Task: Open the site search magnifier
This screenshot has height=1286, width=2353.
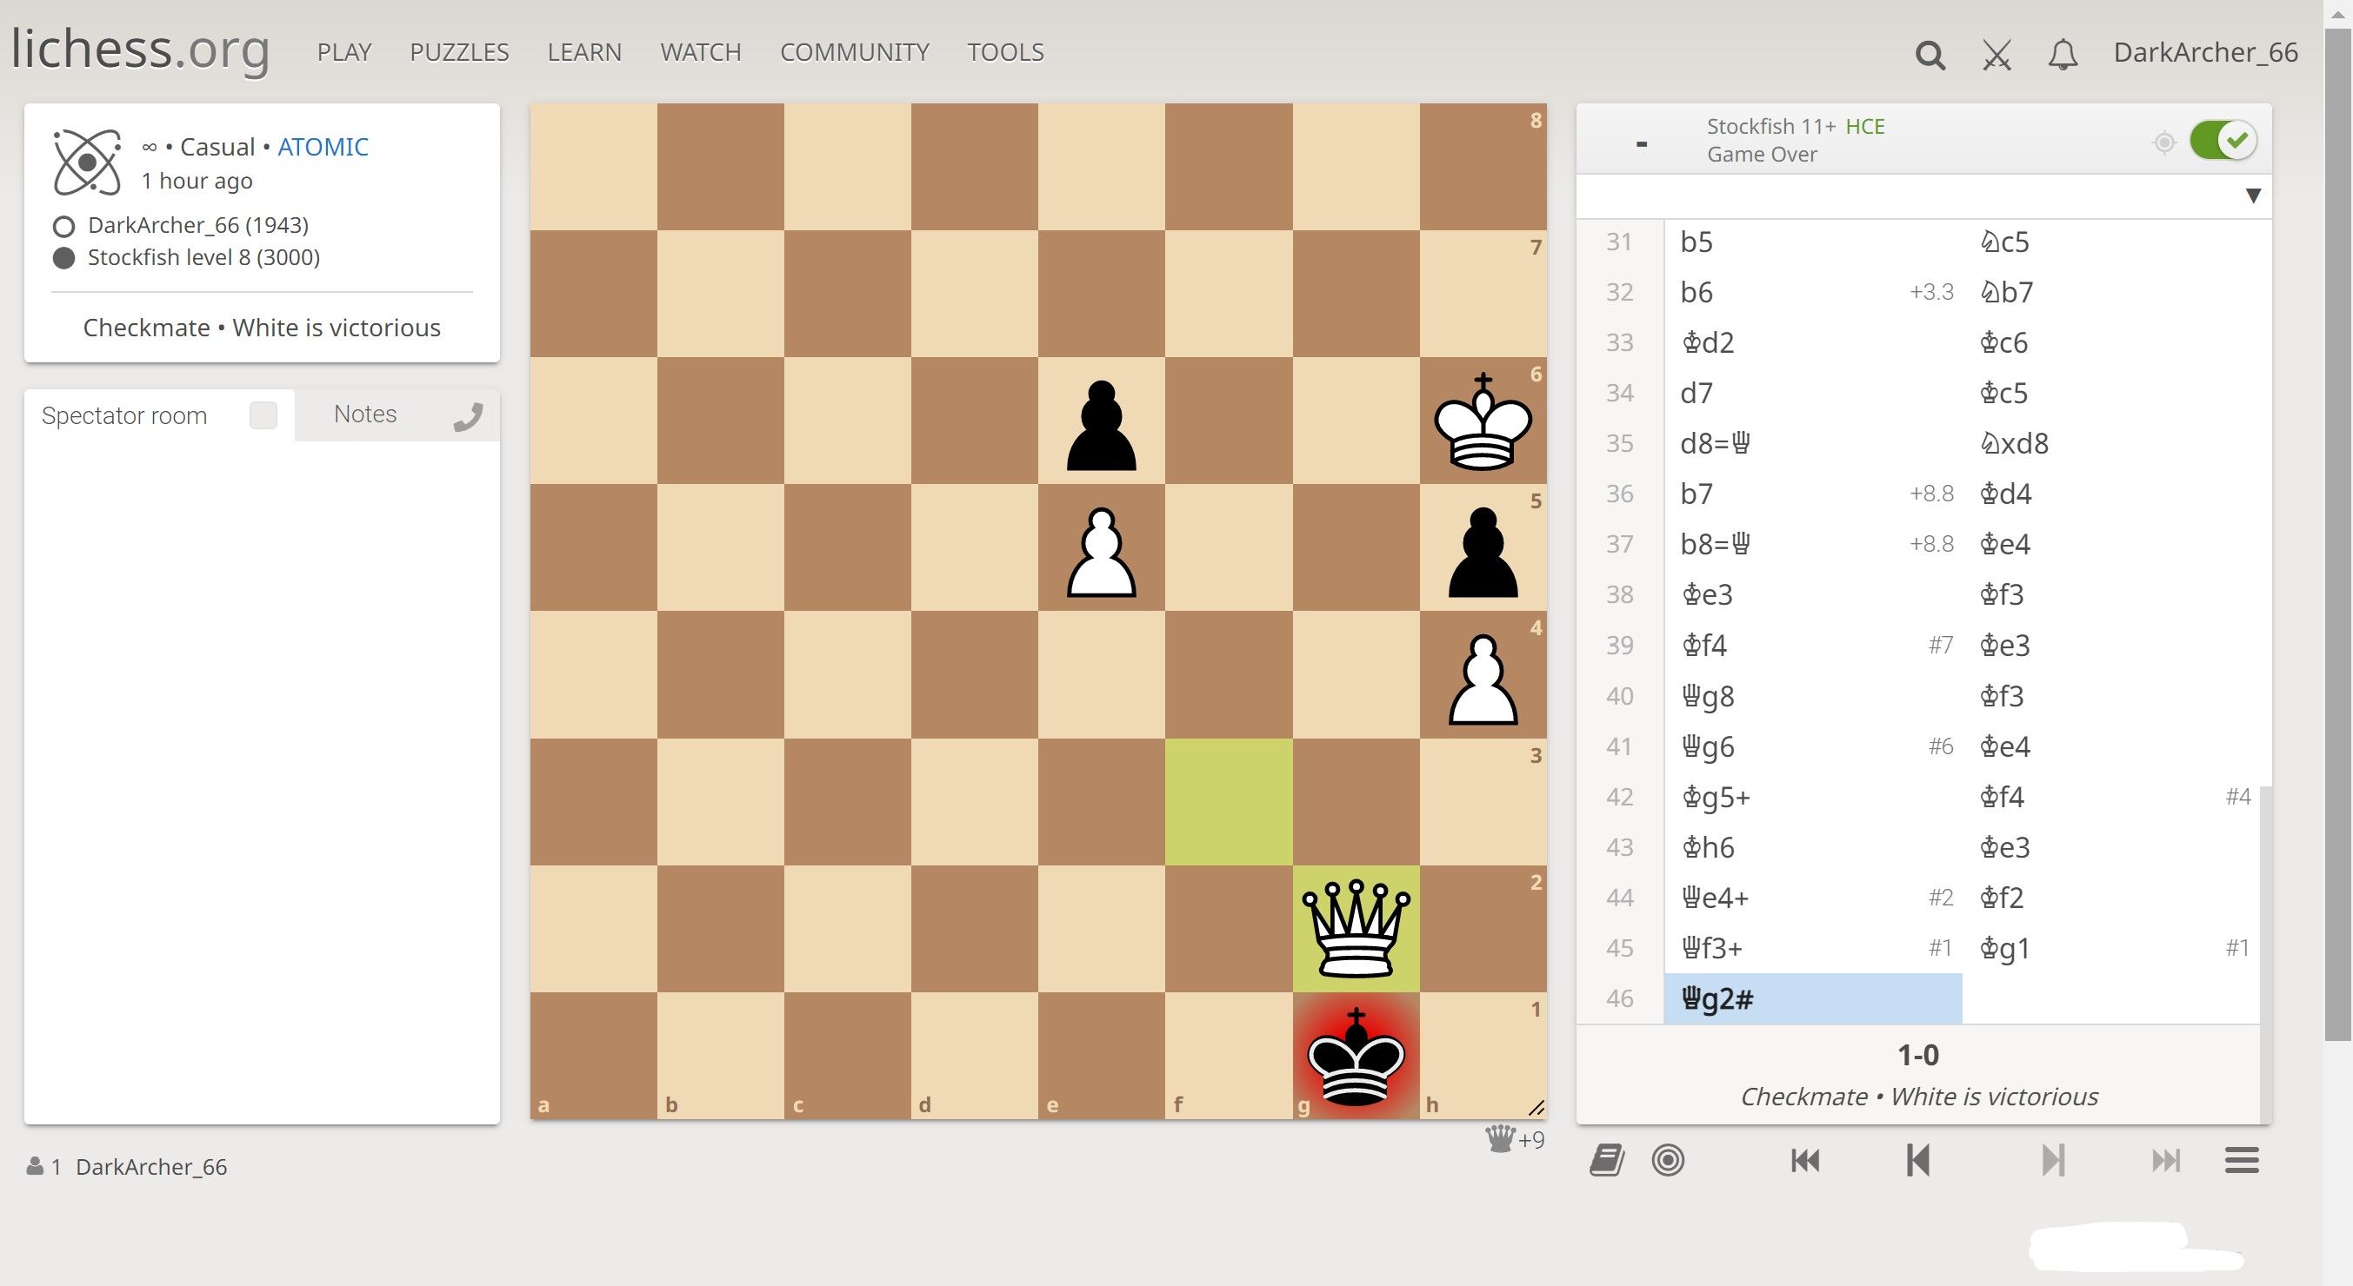Action: coord(1929,55)
